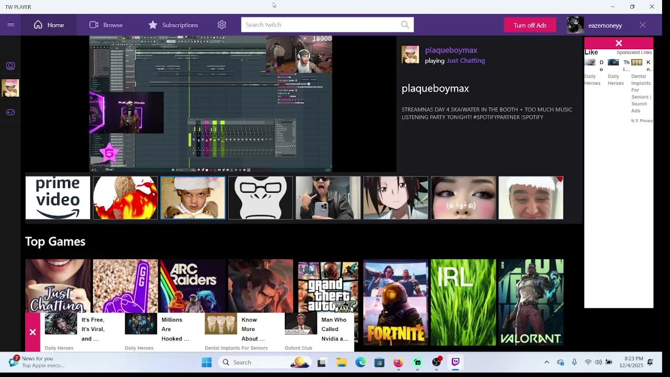Screen dimensions: 670x377
Task: Open the "Man Who Called Nvidia" ad
Action: (319, 331)
